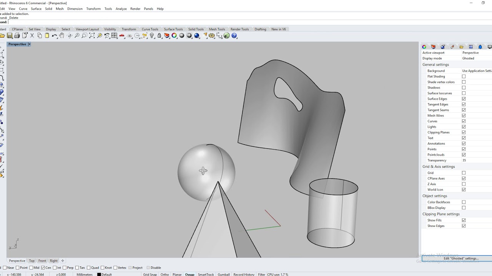Screen dimensions: 492x276
Task: Click the light bulb Hide Objects icon
Action: [152, 36]
